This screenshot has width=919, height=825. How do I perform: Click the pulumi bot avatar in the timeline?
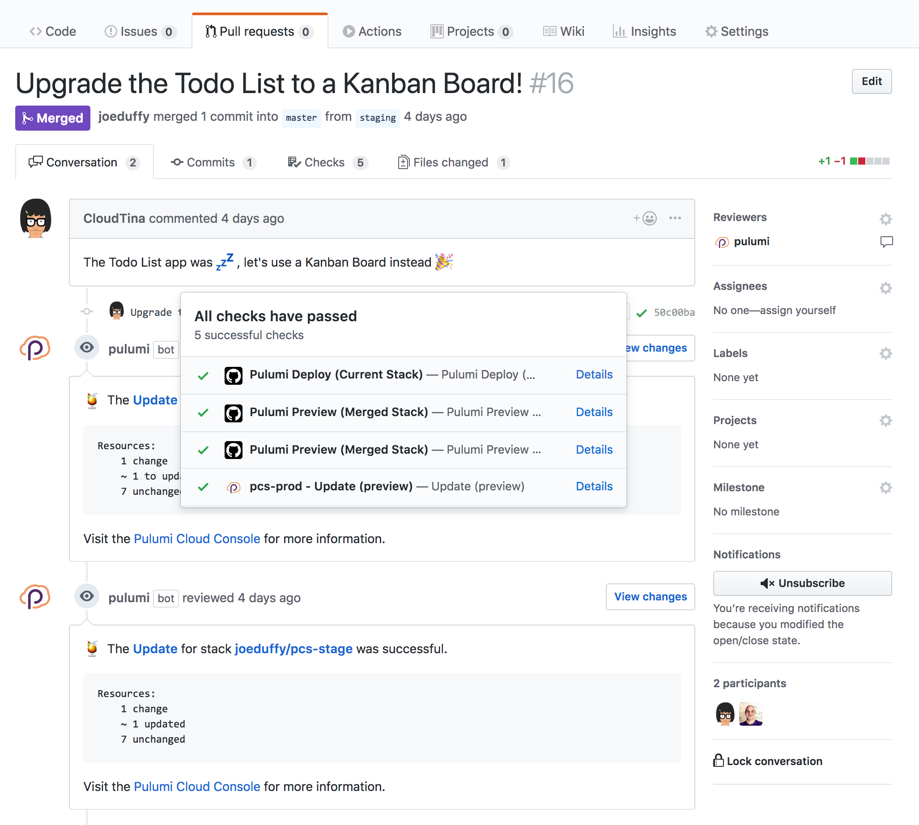point(35,348)
